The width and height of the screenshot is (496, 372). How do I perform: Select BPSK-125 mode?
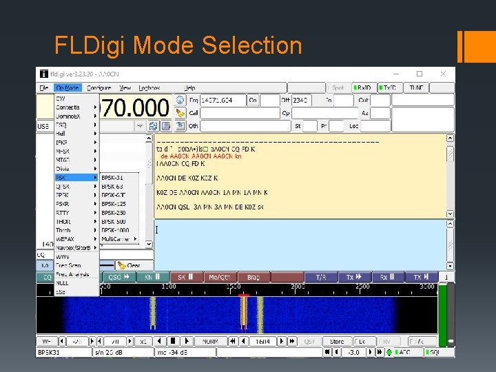(x=119, y=204)
